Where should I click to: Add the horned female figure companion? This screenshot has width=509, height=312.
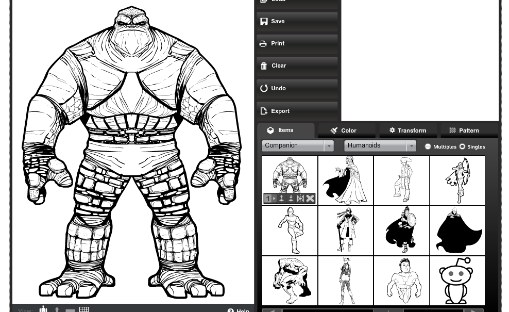click(x=346, y=281)
